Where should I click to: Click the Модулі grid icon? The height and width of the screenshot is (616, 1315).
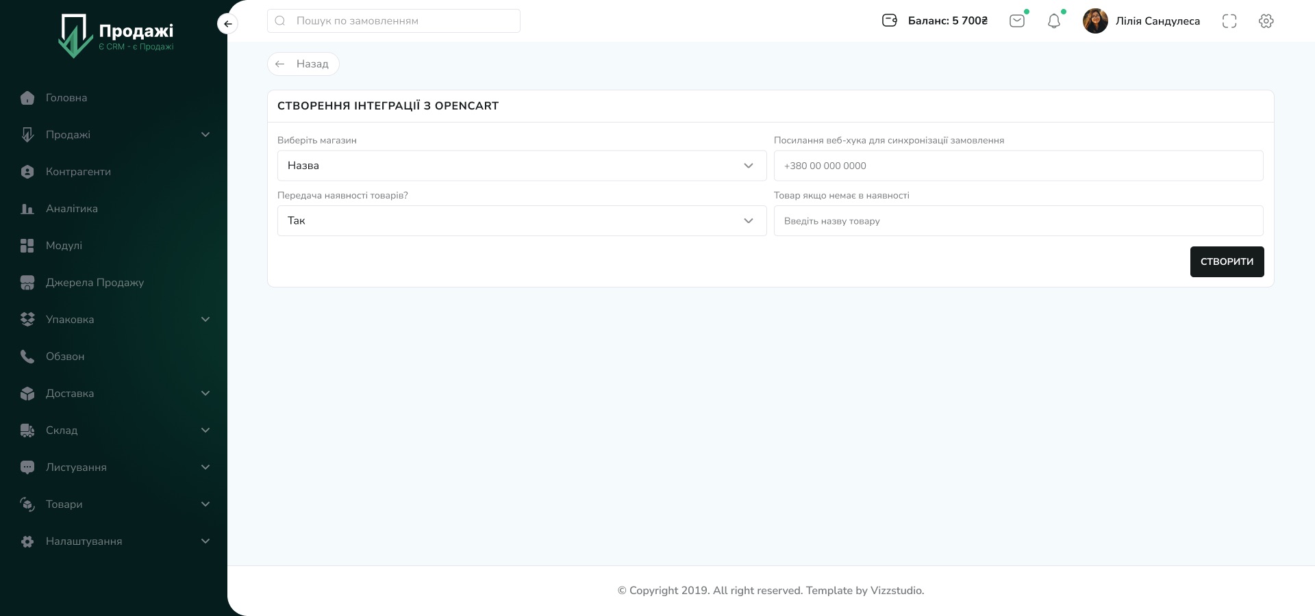27,246
